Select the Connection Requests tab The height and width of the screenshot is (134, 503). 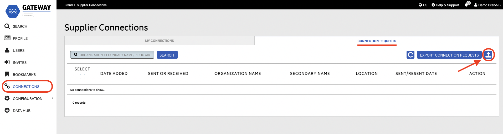coord(377,41)
